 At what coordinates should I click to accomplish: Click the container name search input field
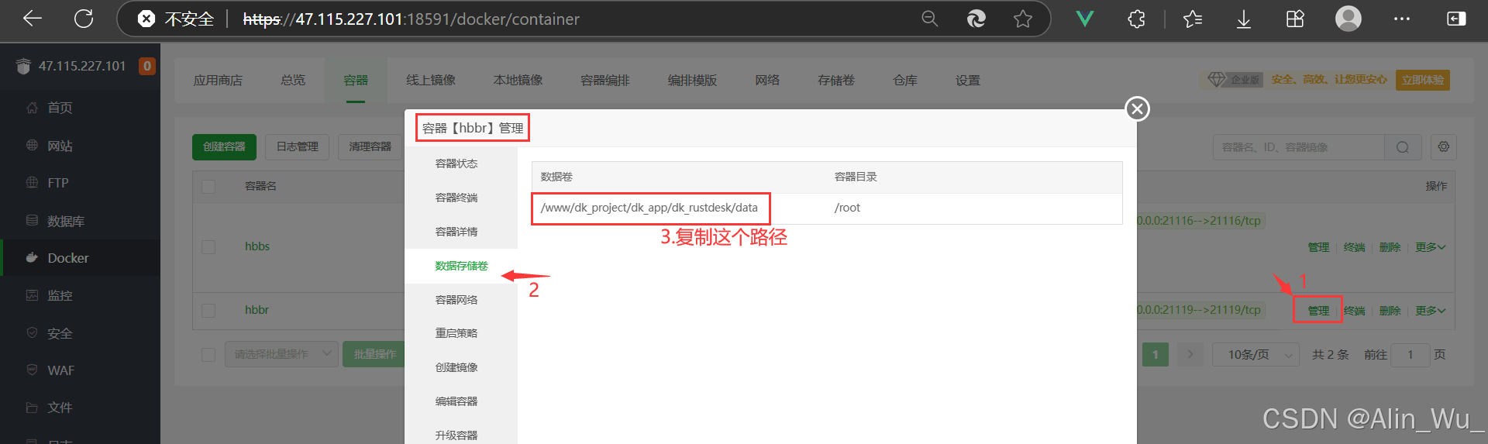click(1298, 147)
